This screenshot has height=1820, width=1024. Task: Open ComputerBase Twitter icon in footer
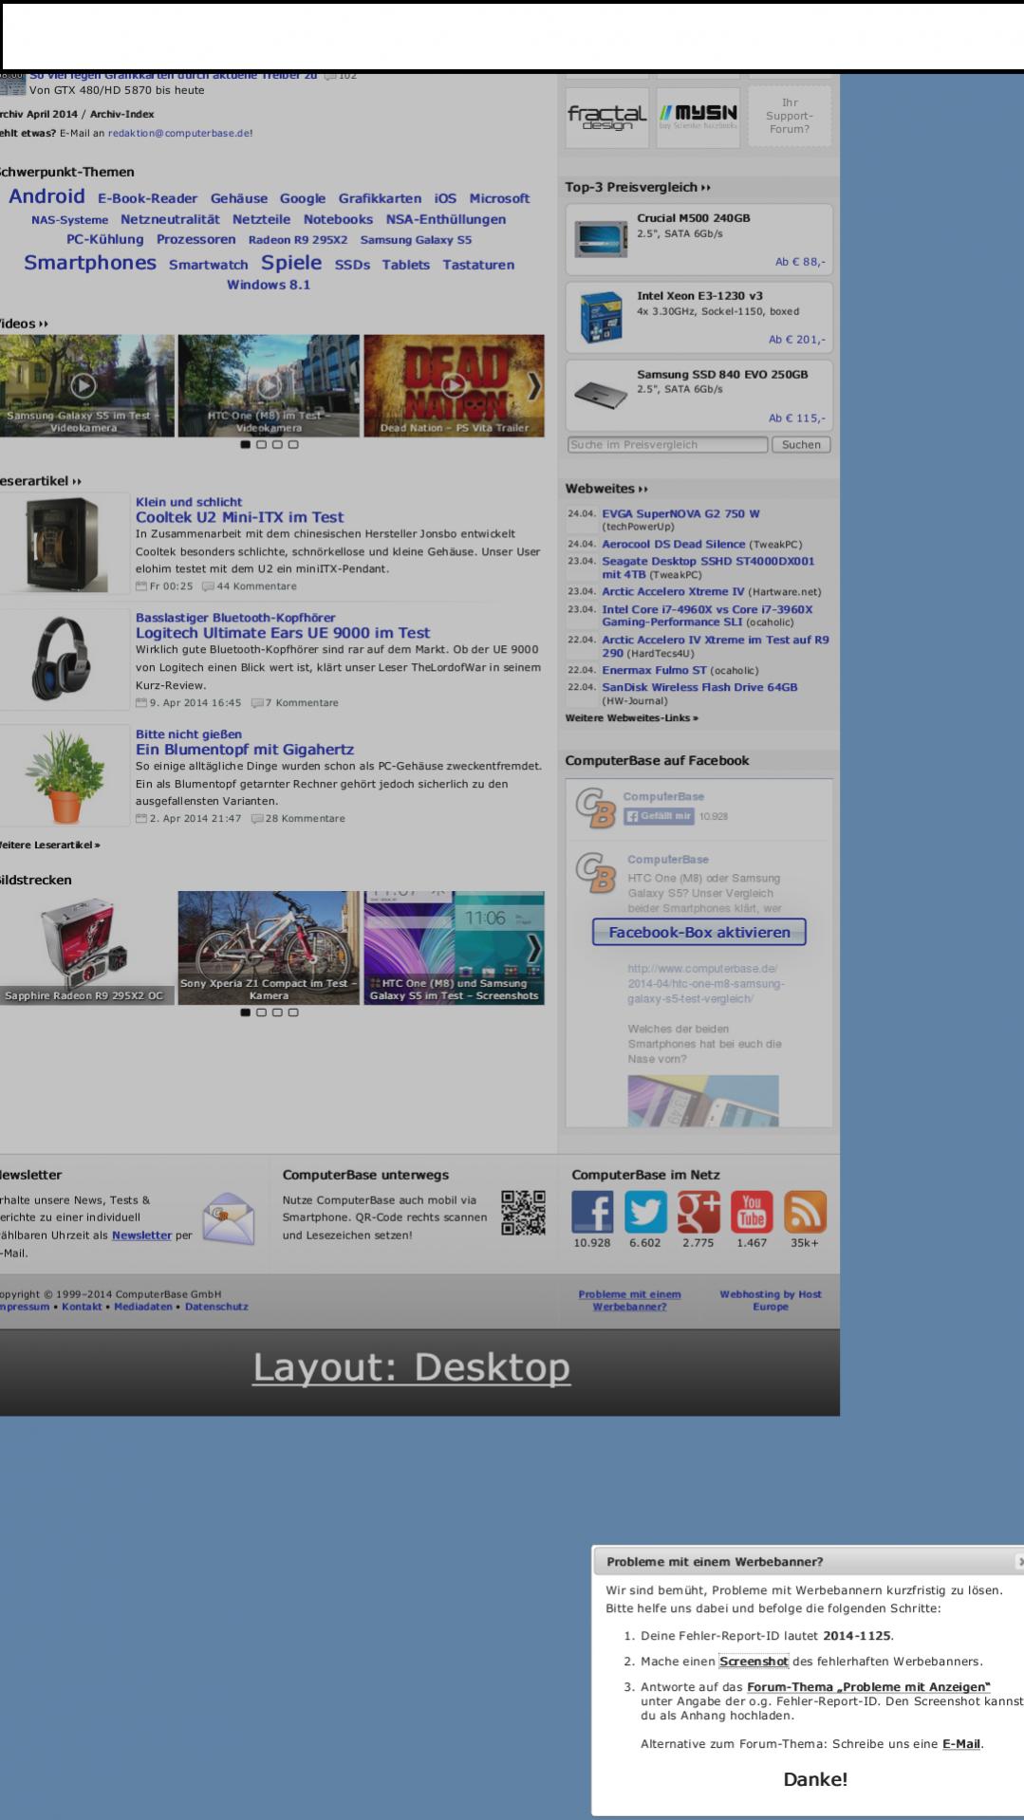coord(645,1212)
